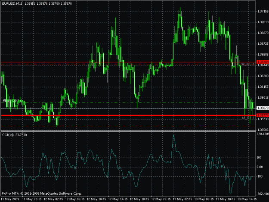Click the 12 May 02:15 time label
The height and width of the screenshot is (202, 269).
pyautogui.click(x=53, y=199)
